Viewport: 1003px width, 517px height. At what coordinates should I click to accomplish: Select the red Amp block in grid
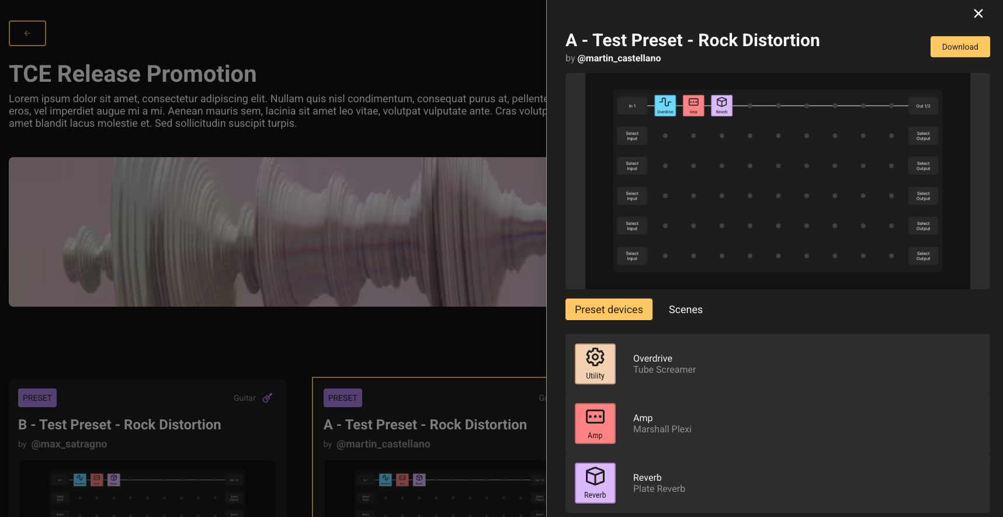point(693,106)
